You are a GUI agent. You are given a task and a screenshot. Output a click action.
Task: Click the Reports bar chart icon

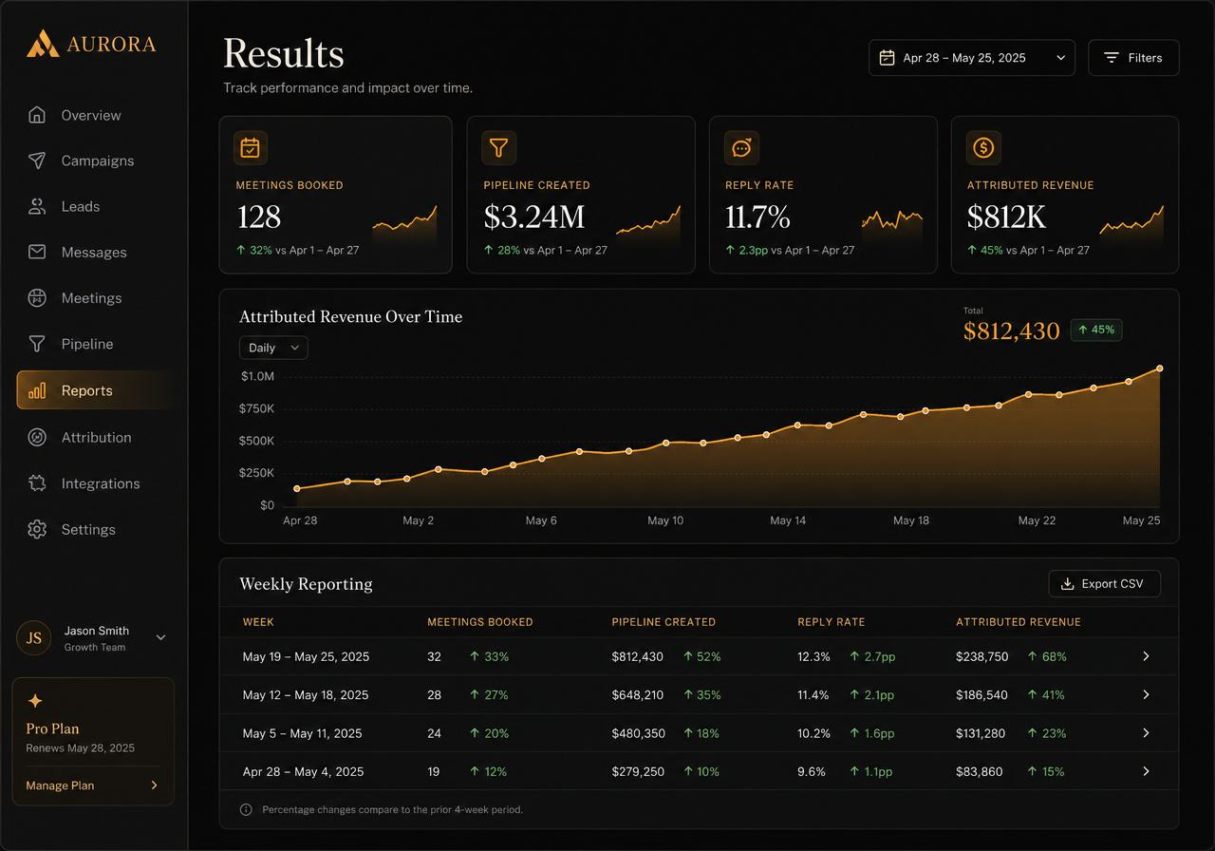(37, 390)
